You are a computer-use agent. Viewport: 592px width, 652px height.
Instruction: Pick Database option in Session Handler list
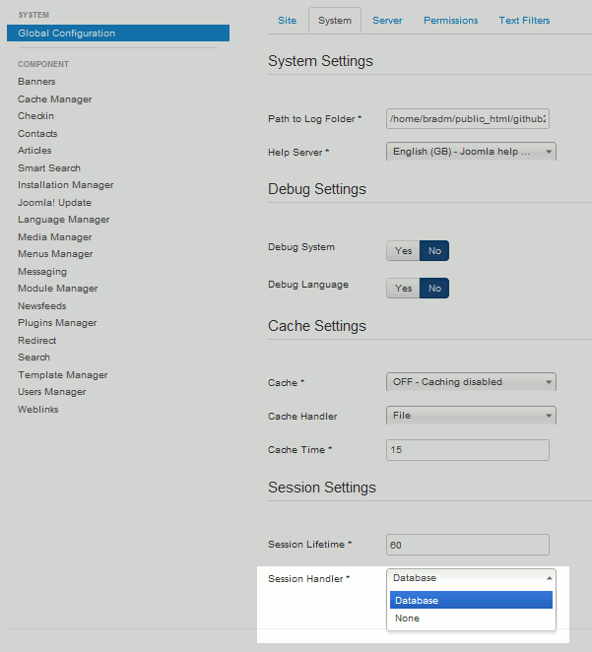tap(416, 601)
